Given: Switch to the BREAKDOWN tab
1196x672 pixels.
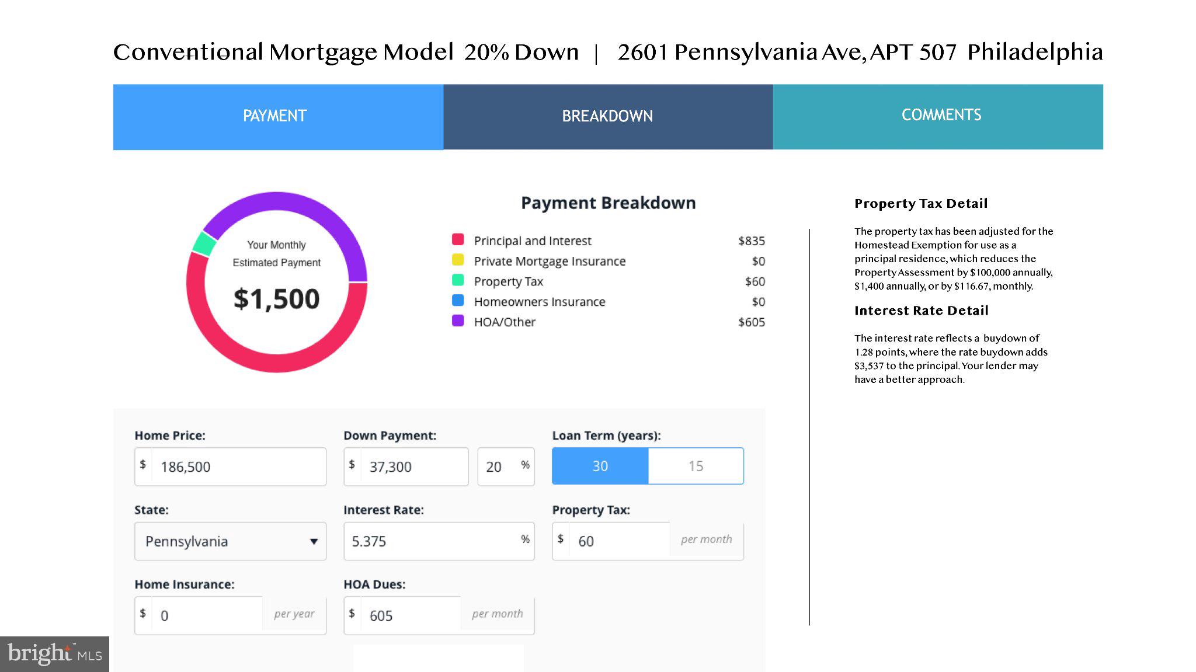Looking at the screenshot, I should pos(608,117).
